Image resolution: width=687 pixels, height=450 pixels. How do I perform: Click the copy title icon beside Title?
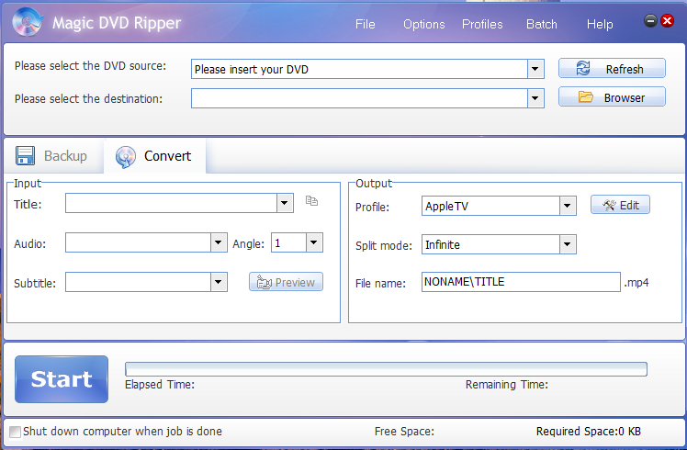(311, 201)
